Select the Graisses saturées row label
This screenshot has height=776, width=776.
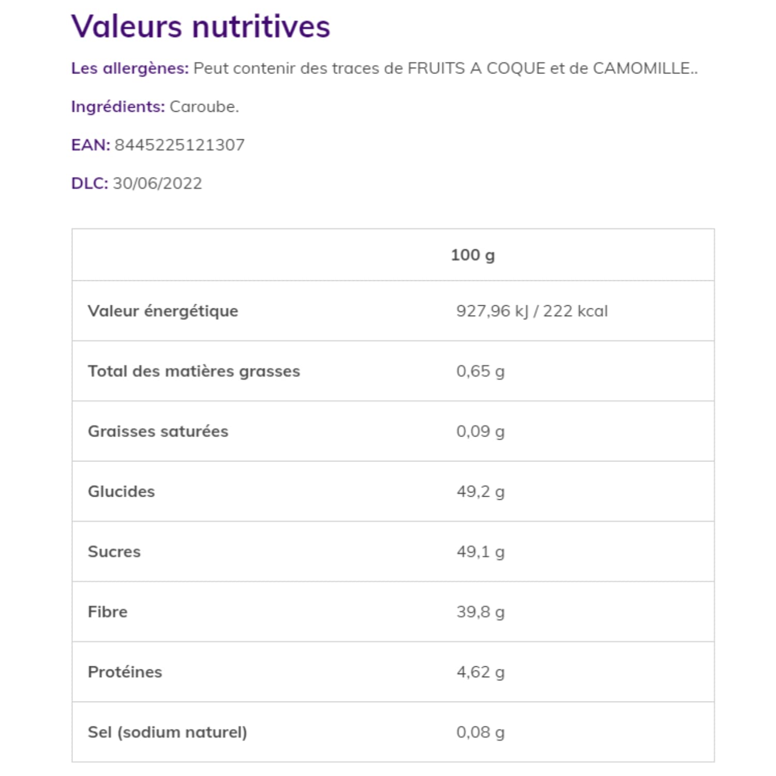(x=158, y=431)
